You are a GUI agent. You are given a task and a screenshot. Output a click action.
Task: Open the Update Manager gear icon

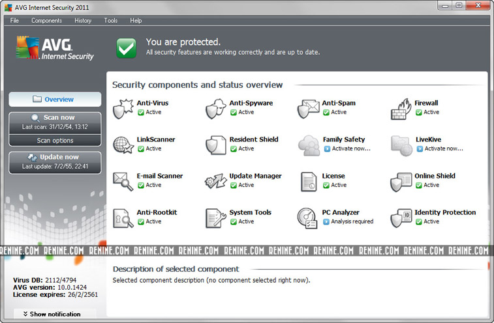(216, 182)
